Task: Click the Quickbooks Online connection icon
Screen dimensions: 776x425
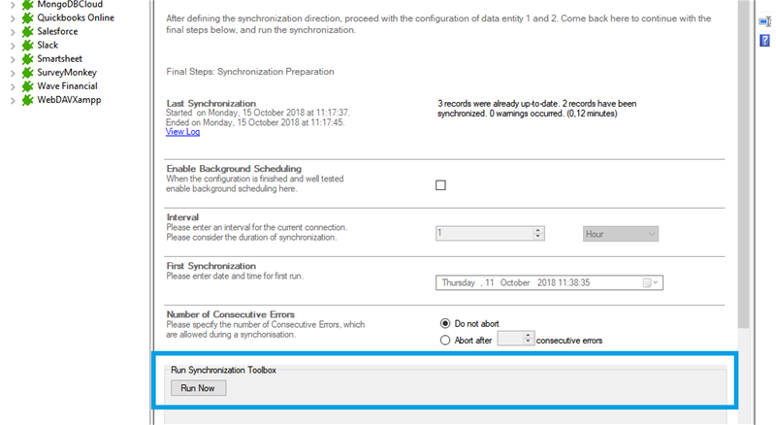Action: point(27,17)
